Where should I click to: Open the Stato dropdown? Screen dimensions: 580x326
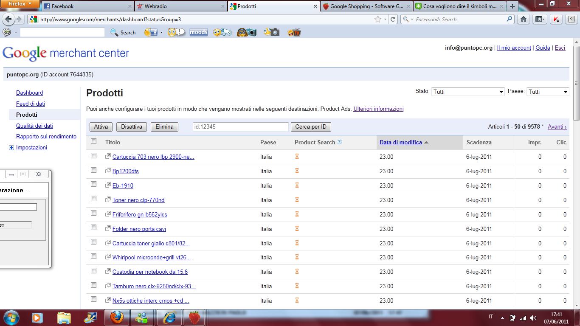coord(468,92)
